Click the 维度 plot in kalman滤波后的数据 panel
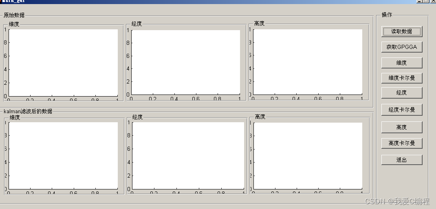The height and width of the screenshot is (209, 436). pyautogui.click(x=63, y=156)
